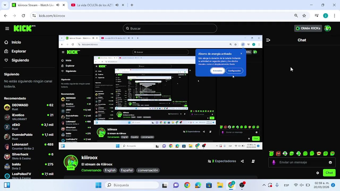The width and height of the screenshot is (340, 191).
Task: Select Explorar in the sidebar
Action: (19, 51)
